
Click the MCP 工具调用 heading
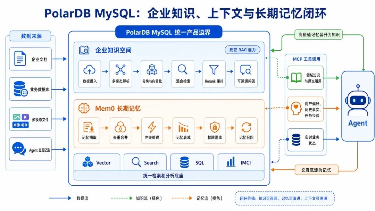coord(306,59)
